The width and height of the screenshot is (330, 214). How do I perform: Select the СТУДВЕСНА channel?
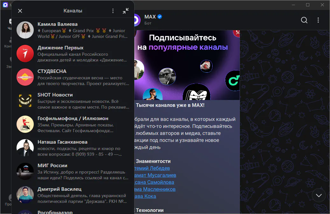[73, 77]
